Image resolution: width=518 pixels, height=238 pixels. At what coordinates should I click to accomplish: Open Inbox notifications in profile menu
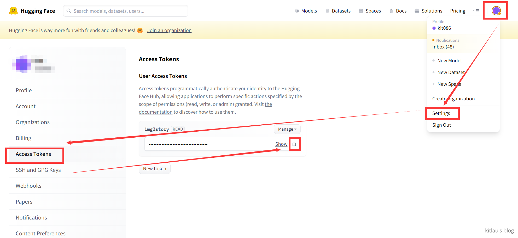(443, 47)
